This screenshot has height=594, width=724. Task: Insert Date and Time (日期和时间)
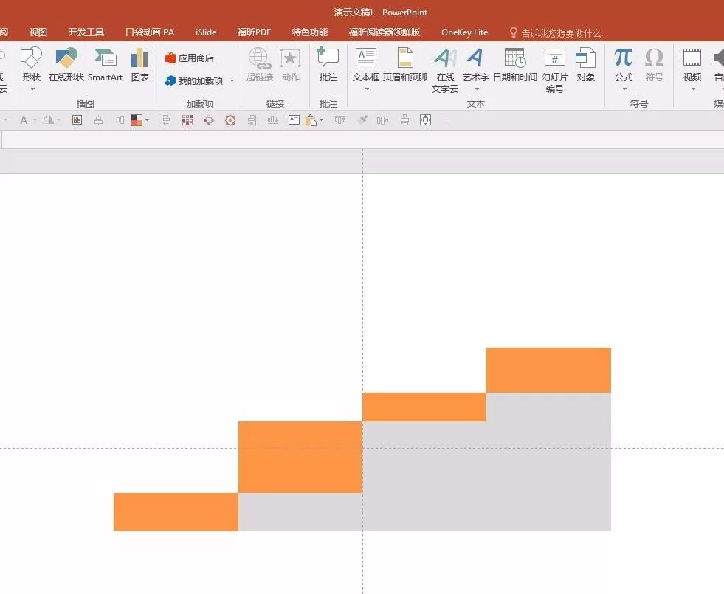click(515, 65)
